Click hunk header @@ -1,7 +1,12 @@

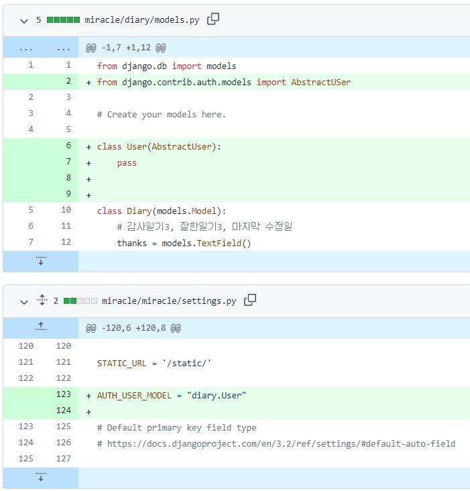click(126, 48)
